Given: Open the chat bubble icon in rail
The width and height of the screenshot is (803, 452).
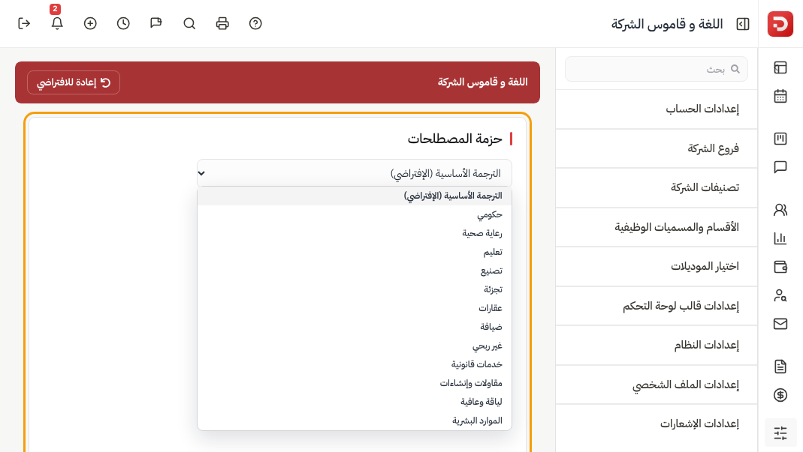Looking at the screenshot, I should (780, 167).
